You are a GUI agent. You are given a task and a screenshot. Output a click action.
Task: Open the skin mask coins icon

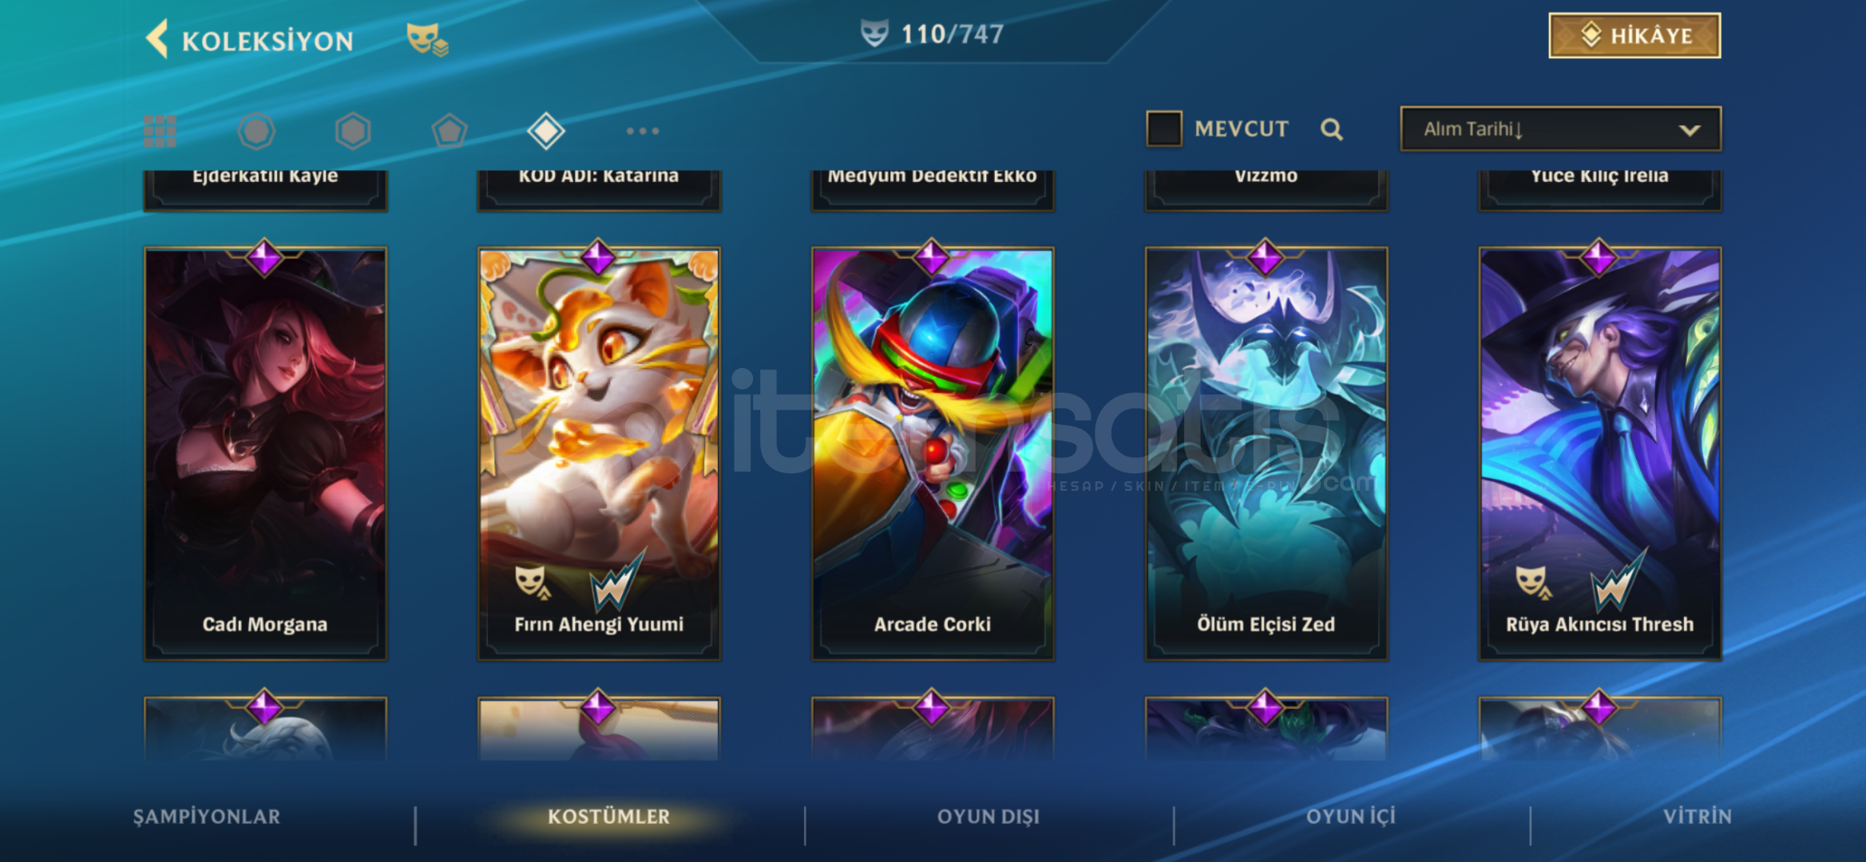click(x=427, y=40)
